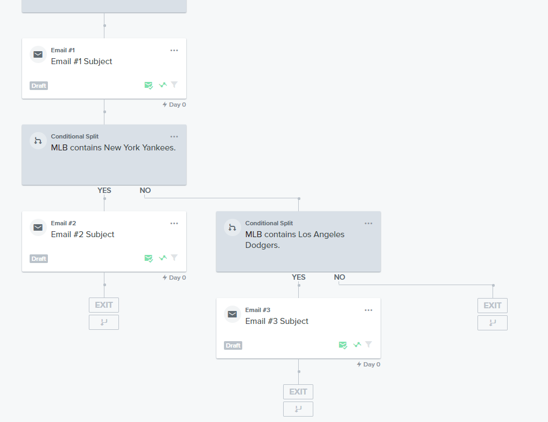The height and width of the screenshot is (422, 548).
Task: Click the smart sending icon on Email #1
Action: click(x=149, y=85)
